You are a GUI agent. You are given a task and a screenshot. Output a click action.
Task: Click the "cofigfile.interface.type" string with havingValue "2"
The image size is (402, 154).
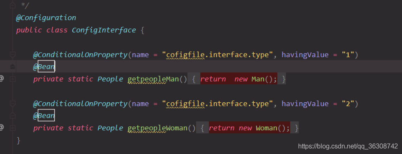[217, 104]
